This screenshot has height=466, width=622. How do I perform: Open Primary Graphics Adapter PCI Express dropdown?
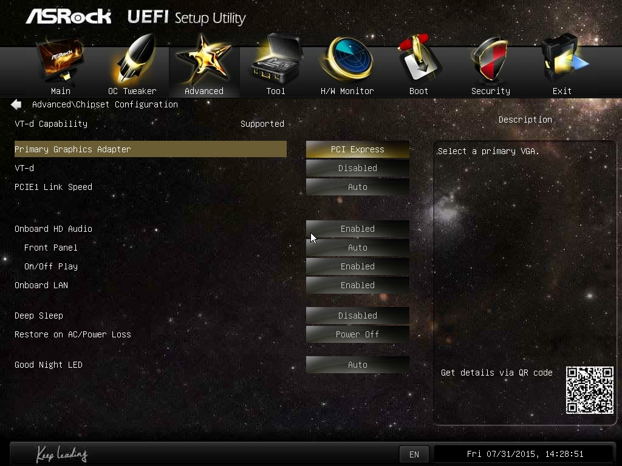(x=357, y=149)
